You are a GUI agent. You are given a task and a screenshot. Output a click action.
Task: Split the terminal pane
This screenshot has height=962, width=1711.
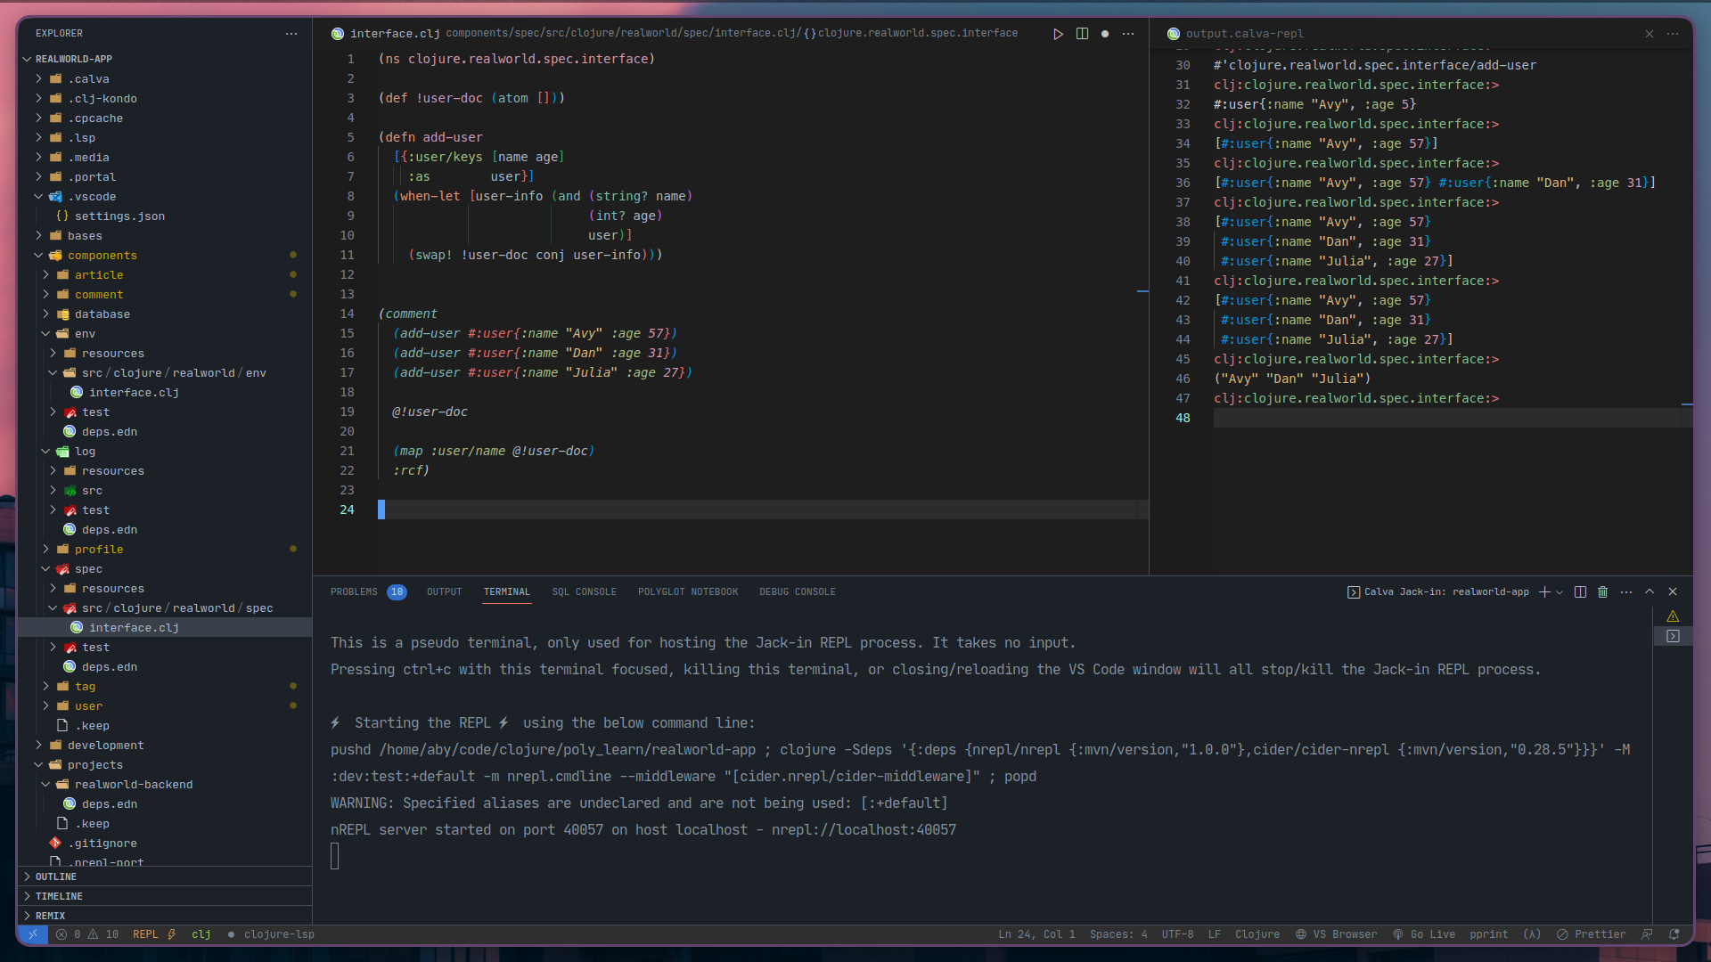1580,592
